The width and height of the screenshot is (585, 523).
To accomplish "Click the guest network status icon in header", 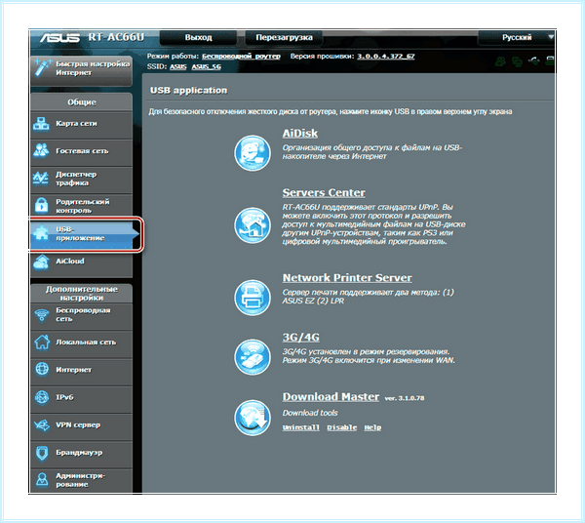I will tap(500, 60).
